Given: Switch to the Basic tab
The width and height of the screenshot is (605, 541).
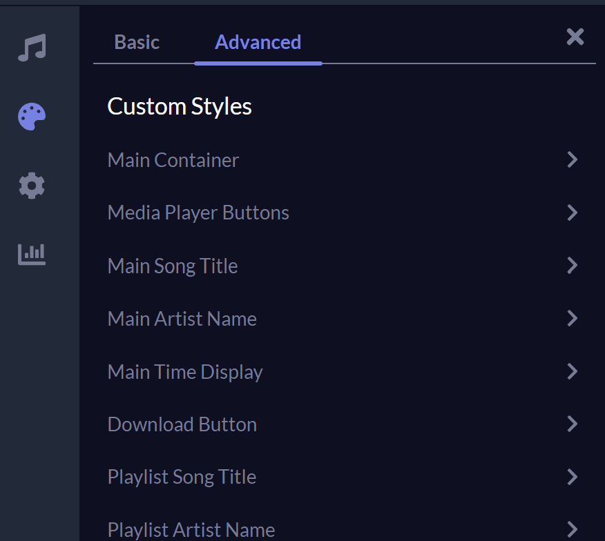Looking at the screenshot, I should click(137, 42).
